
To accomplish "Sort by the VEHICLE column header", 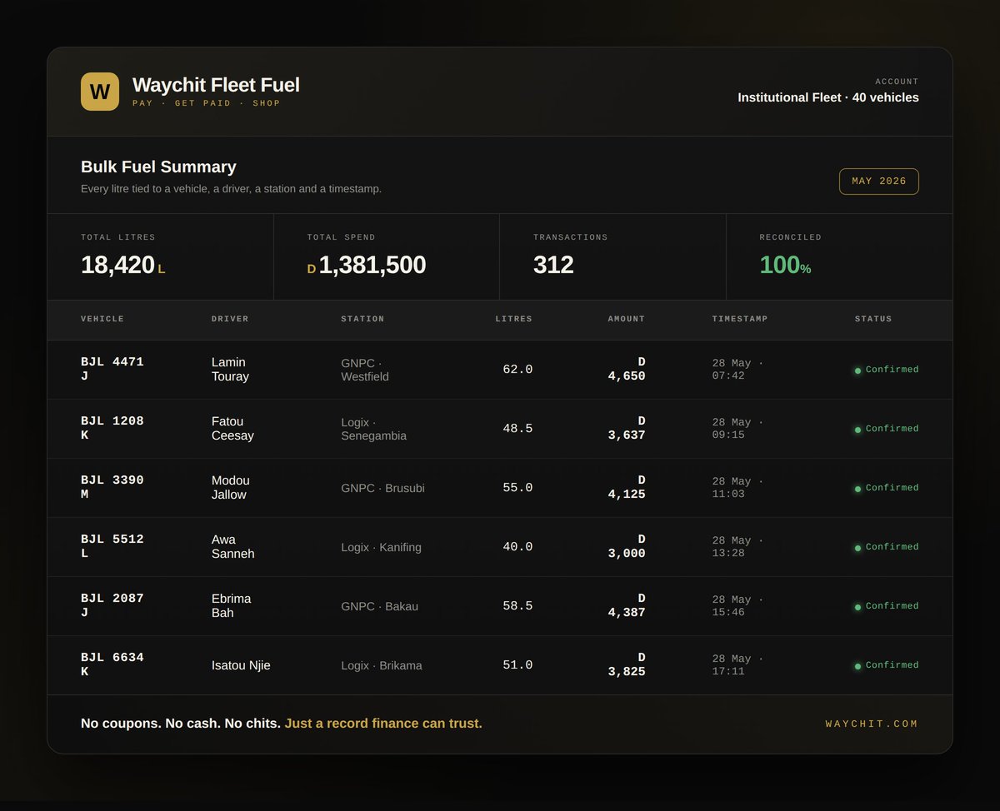I will [102, 319].
